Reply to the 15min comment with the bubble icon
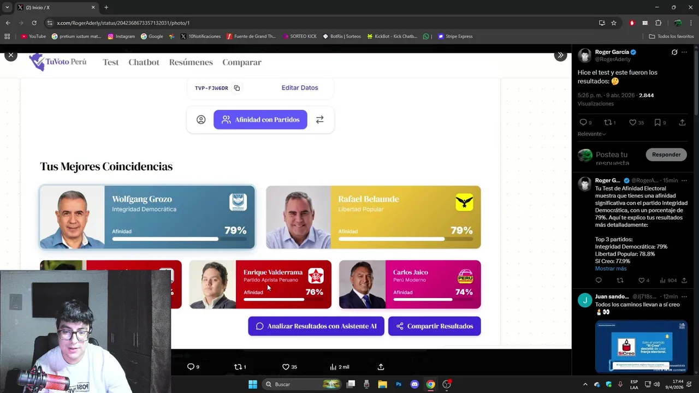This screenshot has height=393, width=699. tap(599, 281)
